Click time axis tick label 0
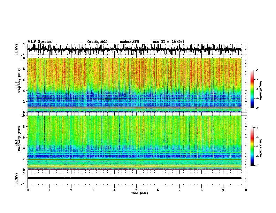Screen dimensions: 276x213 (28, 190)
